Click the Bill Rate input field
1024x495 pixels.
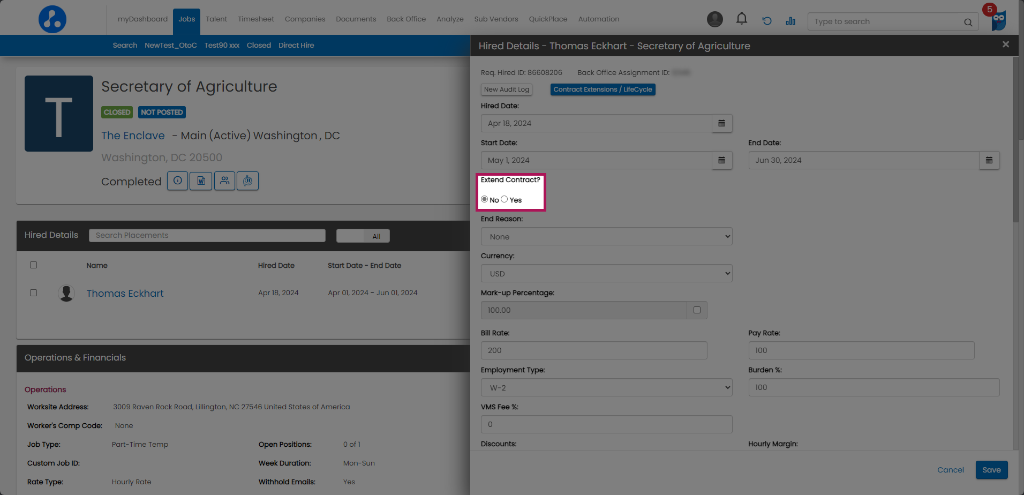(593, 350)
